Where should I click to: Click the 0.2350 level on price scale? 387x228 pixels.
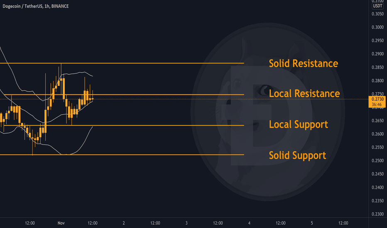coord(377,201)
